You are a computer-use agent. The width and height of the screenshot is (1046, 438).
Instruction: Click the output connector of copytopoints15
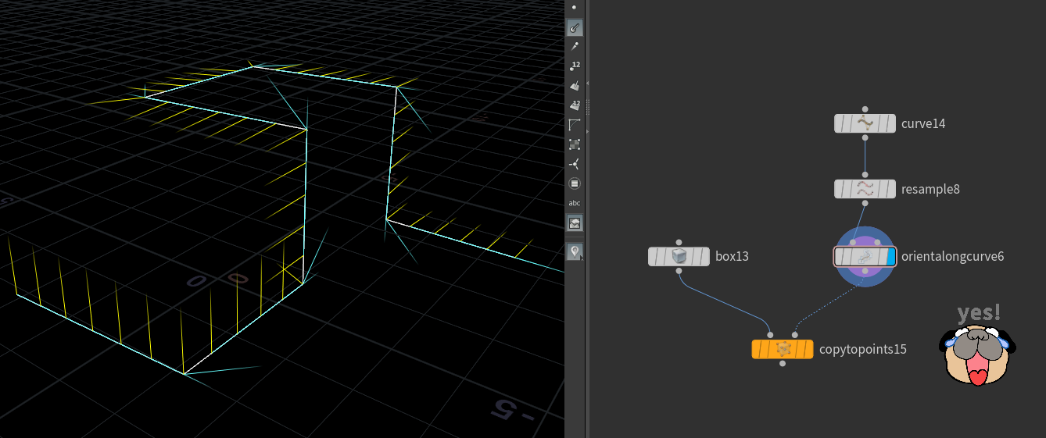coord(783,364)
